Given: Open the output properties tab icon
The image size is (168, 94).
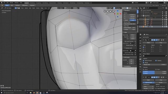Looking at the screenshot, I should pyautogui.click(x=140, y=43).
